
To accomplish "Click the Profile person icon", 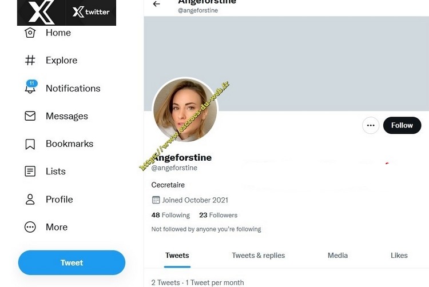I will click(x=30, y=200).
